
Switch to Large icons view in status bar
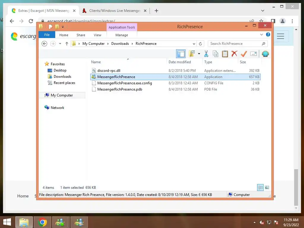point(267,188)
